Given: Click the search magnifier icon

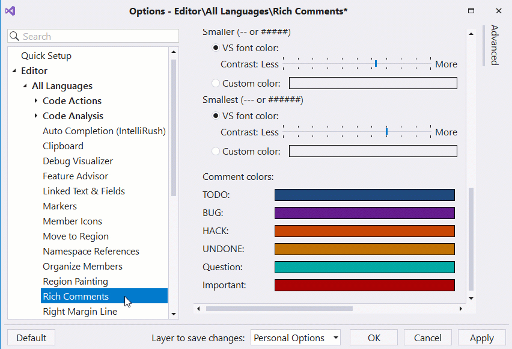Looking at the screenshot, I should (15, 37).
